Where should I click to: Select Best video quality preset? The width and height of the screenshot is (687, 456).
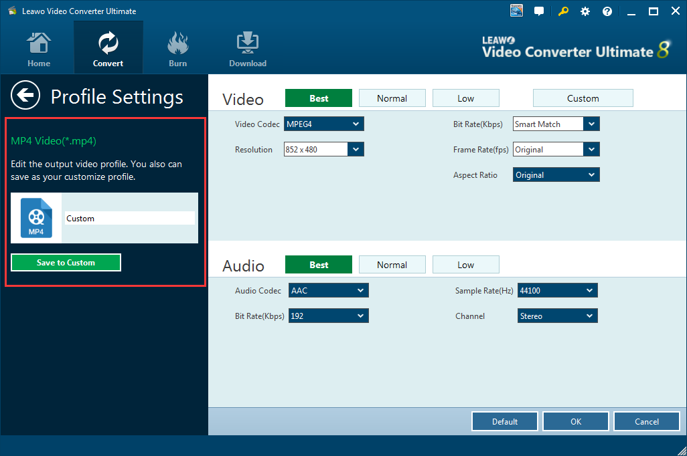319,98
